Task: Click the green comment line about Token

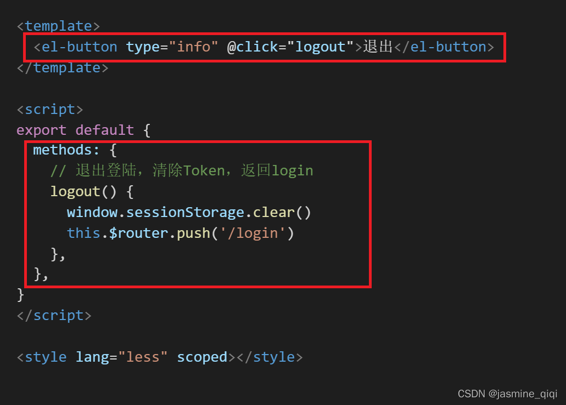Action: click(x=182, y=170)
